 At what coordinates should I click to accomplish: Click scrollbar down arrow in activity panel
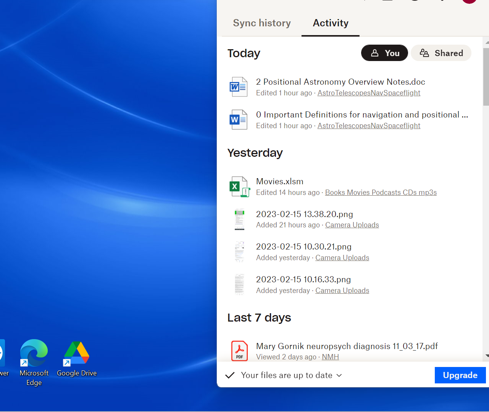(487, 356)
